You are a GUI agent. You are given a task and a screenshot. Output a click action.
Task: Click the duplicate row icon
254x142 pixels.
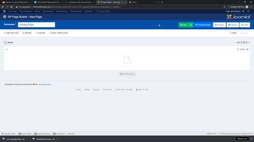click(241, 43)
